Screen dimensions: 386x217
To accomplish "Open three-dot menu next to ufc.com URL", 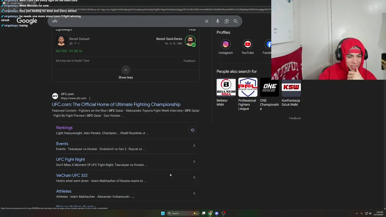I will pos(90,98).
